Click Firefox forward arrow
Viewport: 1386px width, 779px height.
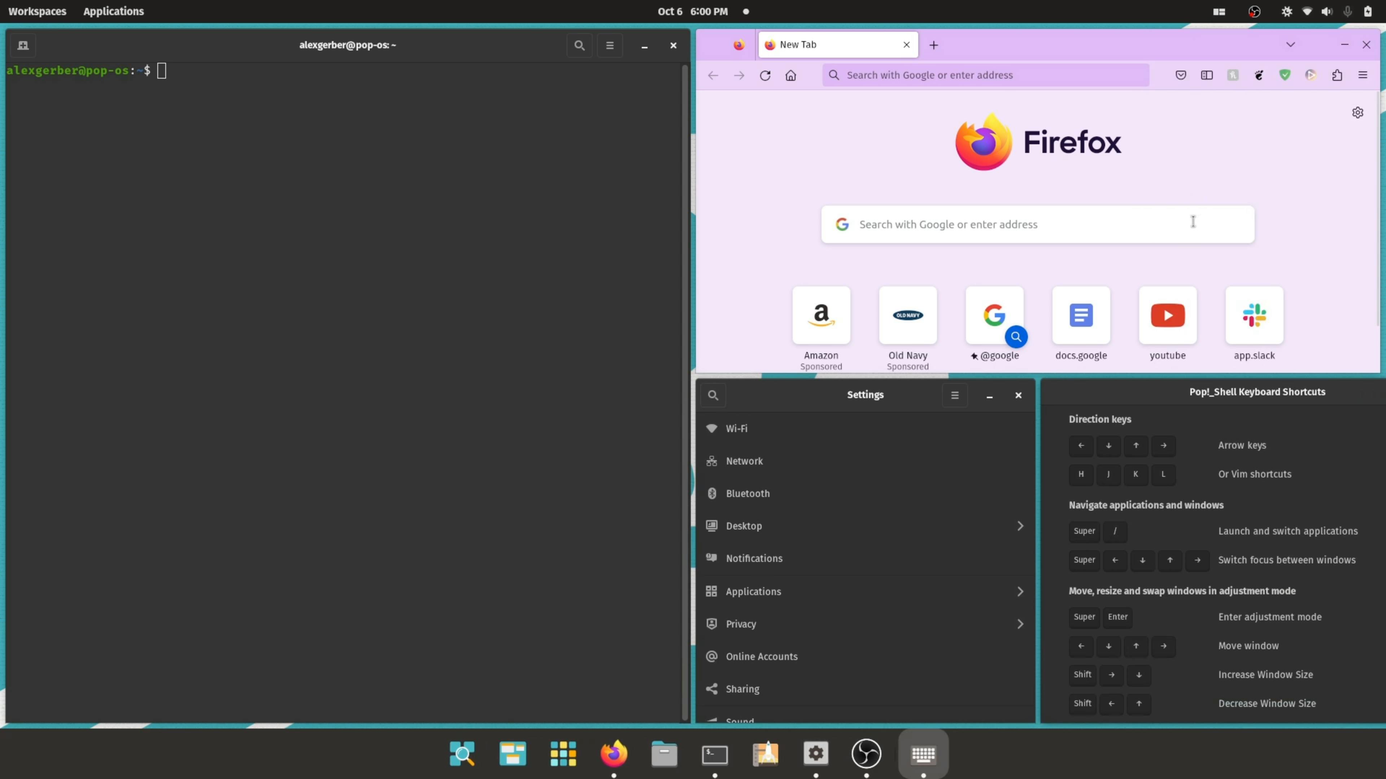tap(739, 75)
